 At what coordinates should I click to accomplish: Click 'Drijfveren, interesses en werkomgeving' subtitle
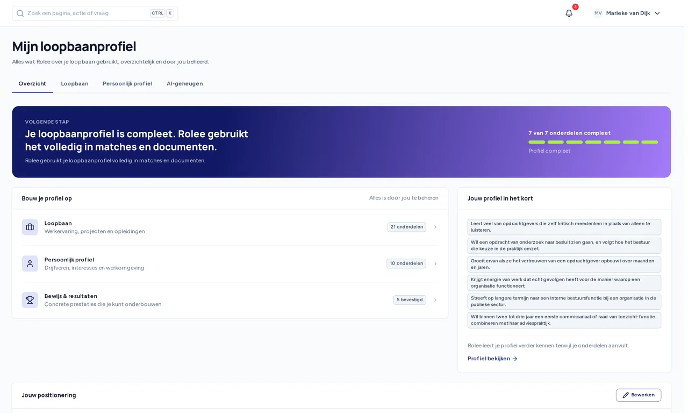(x=94, y=268)
